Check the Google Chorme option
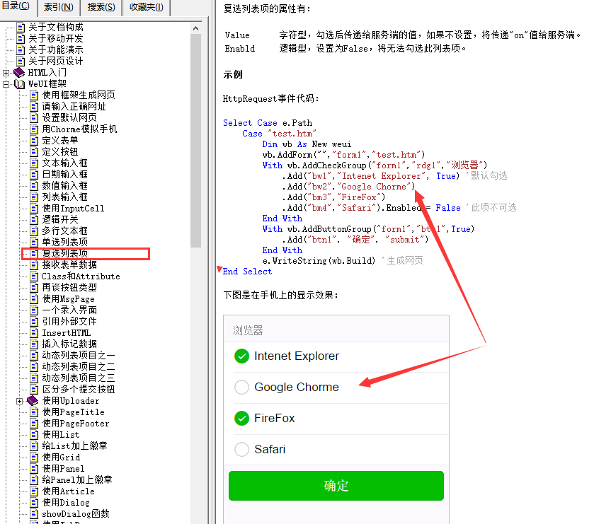 click(x=241, y=387)
